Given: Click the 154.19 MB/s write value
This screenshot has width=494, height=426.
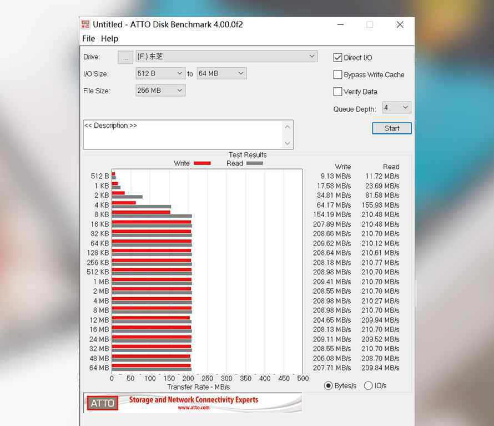Looking at the screenshot, I should coord(332,214).
